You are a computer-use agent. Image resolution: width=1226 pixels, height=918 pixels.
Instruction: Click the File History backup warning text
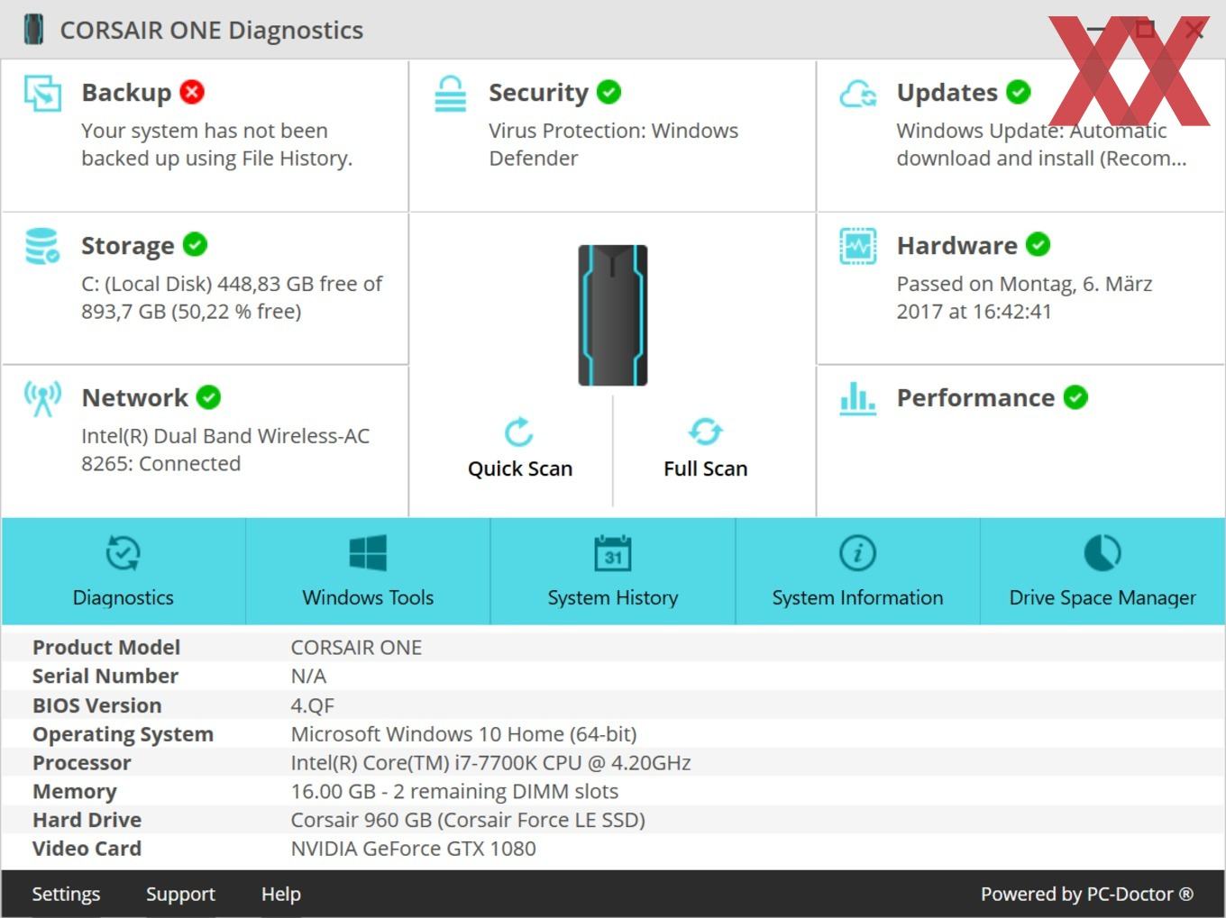coord(217,144)
